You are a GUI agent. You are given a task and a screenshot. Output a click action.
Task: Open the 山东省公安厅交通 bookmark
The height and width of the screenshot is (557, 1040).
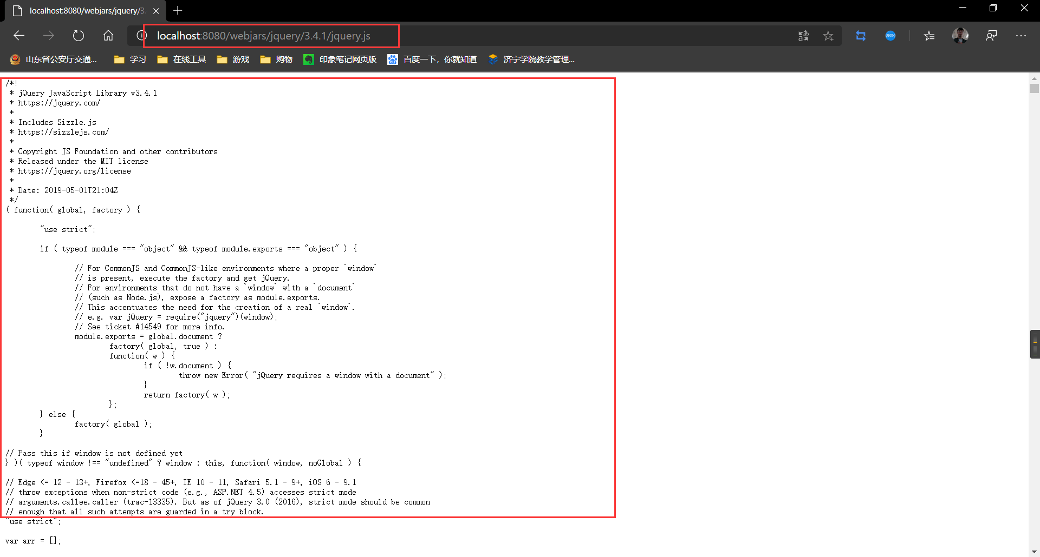[x=54, y=59]
